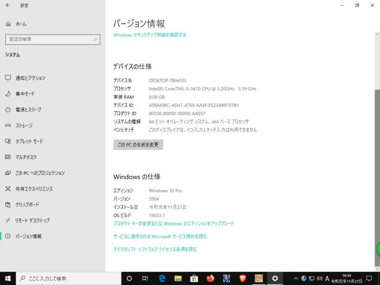The height and width of the screenshot is (285, 380).
Task: Open クリップボード settings page
Action: (x=27, y=205)
